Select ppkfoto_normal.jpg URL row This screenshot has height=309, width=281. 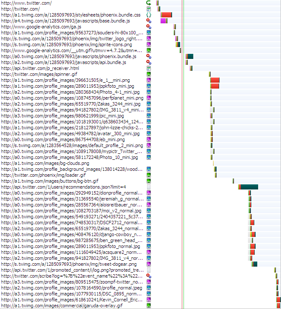(x=70, y=246)
